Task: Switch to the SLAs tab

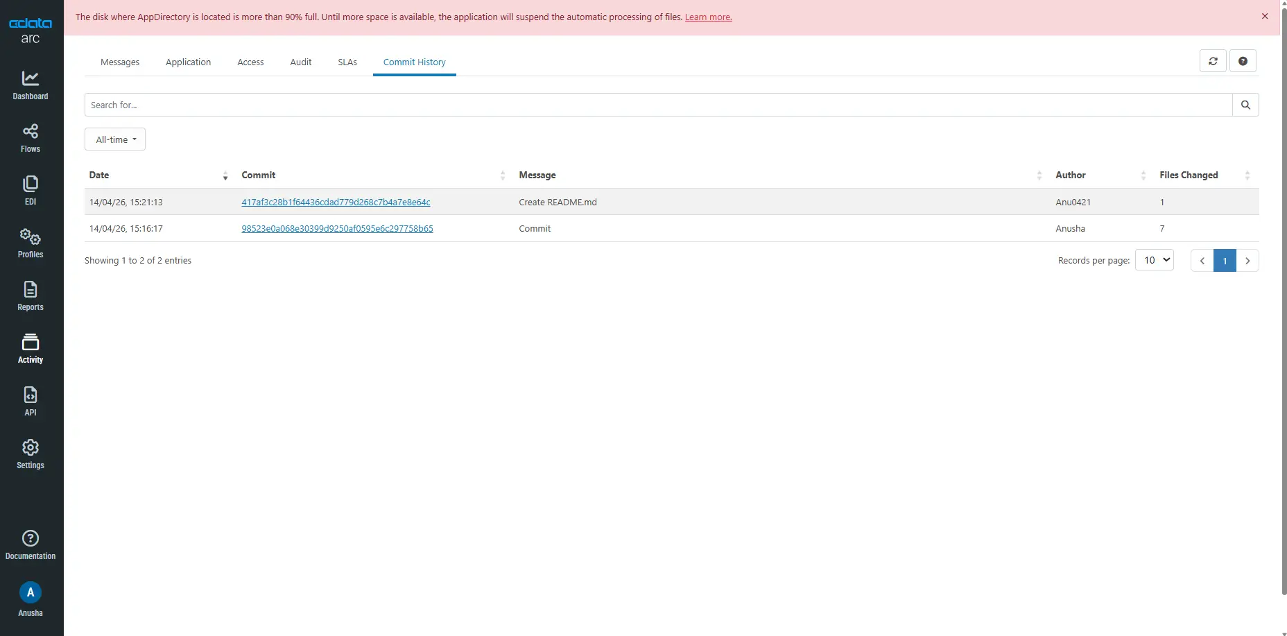Action: pos(347,62)
